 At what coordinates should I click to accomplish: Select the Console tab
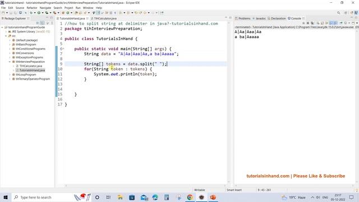(x=296, y=19)
